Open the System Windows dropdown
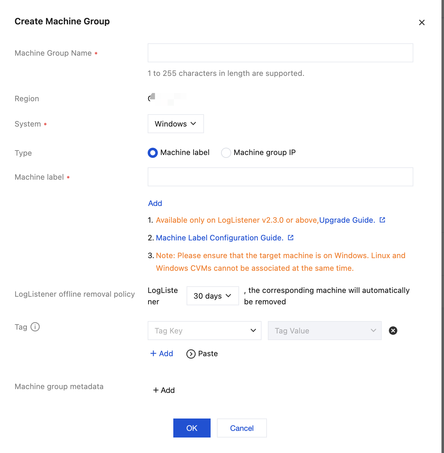This screenshot has width=444, height=453. coord(176,124)
